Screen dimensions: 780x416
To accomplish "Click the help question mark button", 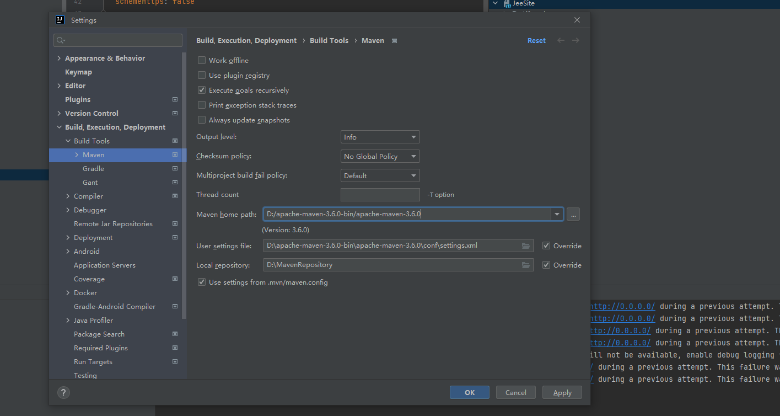I will pyautogui.click(x=63, y=392).
